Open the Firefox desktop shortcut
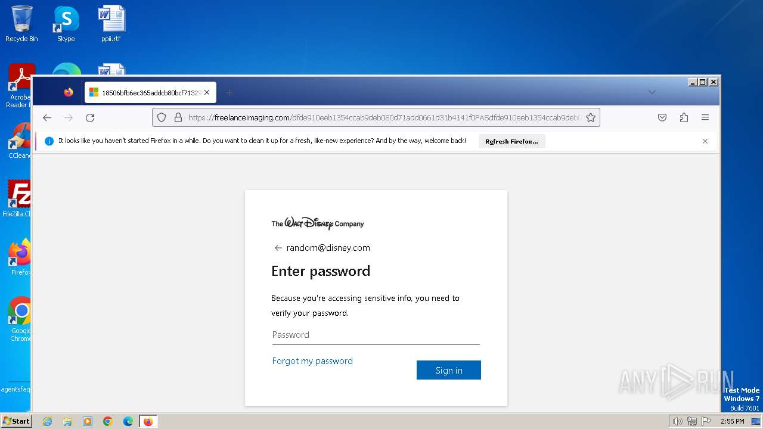The image size is (763, 429). (x=20, y=257)
